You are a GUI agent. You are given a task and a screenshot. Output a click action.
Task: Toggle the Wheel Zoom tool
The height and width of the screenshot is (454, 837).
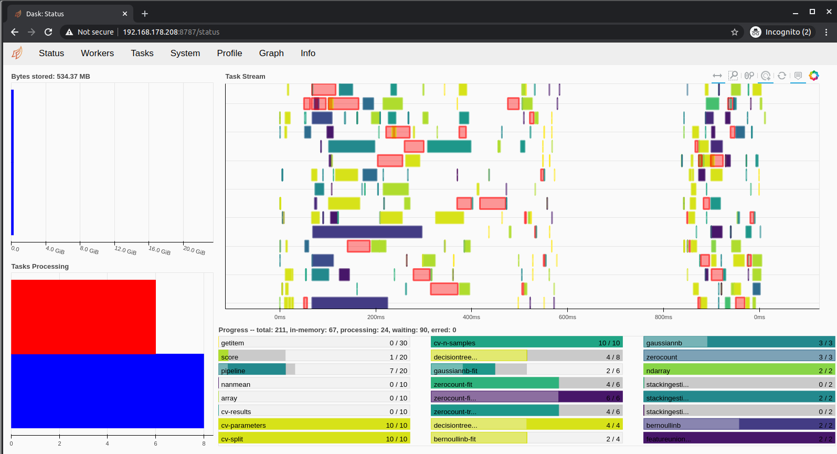[x=749, y=76]
